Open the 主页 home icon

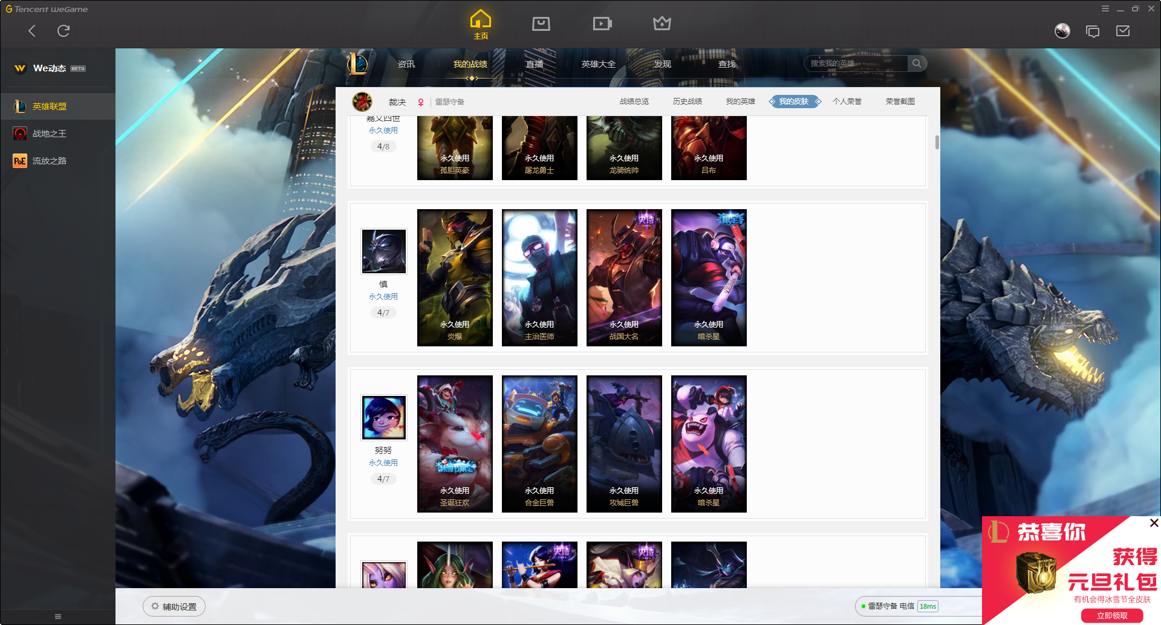click(x=481, y=25)
